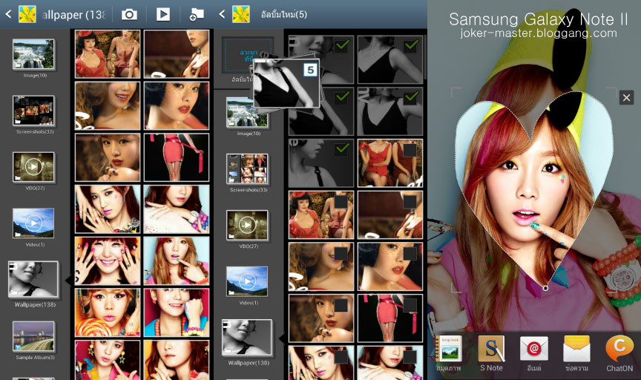Tap the yellow flower gallery icon in left panel
The image size is (641, 380).
(27, 14)
